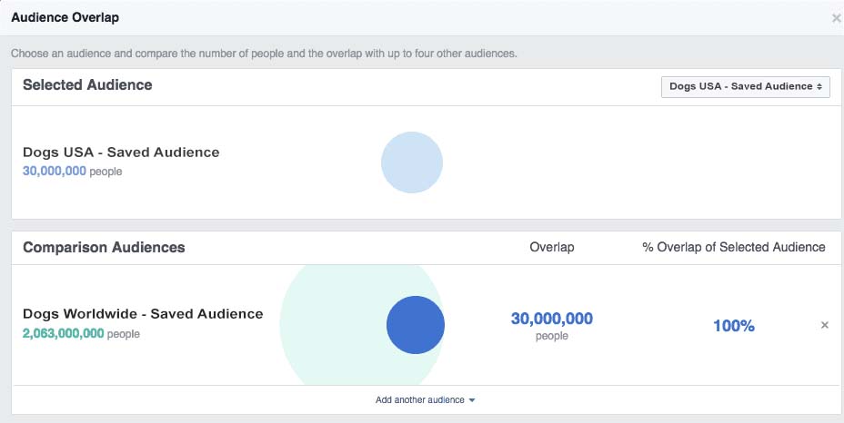Click the Overlap column header
Screen dimensions: 844x423
[551, 247]
